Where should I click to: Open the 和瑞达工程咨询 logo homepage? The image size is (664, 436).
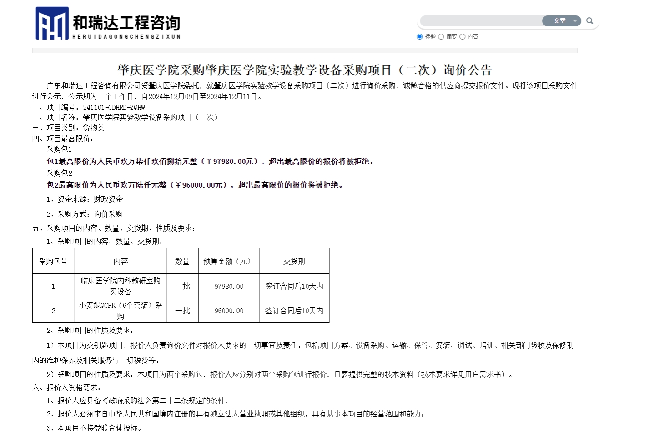pos(108,23)
